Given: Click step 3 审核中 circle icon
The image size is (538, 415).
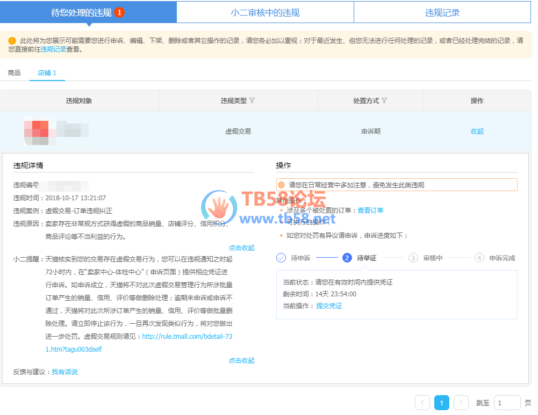Looking at the screenshot, I should pos(413,258).
